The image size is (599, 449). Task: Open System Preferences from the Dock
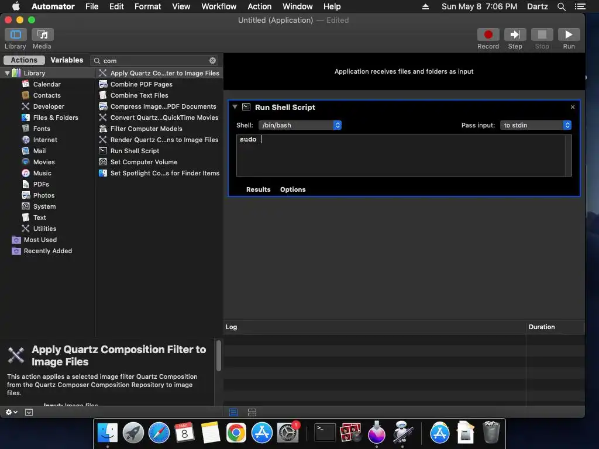click(x=288, y=433)
